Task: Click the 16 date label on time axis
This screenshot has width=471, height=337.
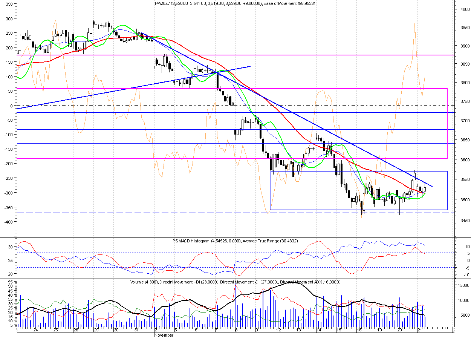Action: [359, 330]
